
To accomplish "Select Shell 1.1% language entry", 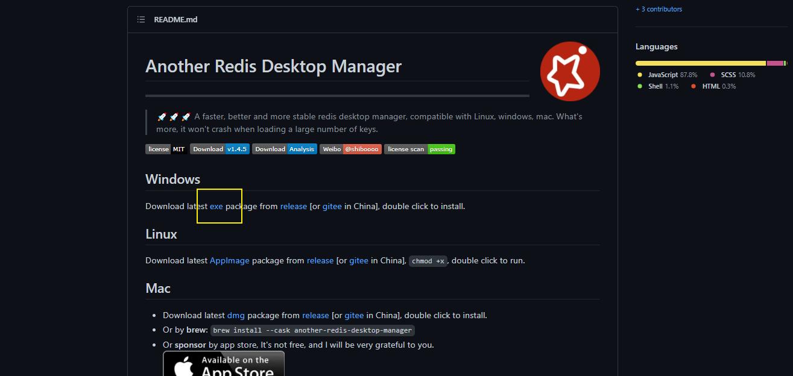I will pyautogui.click(x=659, y=86).
